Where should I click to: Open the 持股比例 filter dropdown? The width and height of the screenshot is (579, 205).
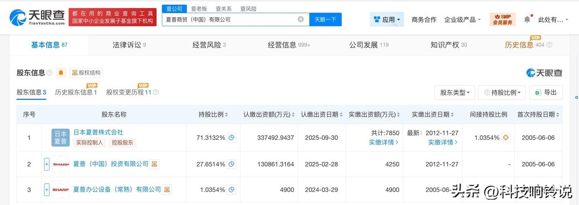pyautogui.click(x=502, y=92)
